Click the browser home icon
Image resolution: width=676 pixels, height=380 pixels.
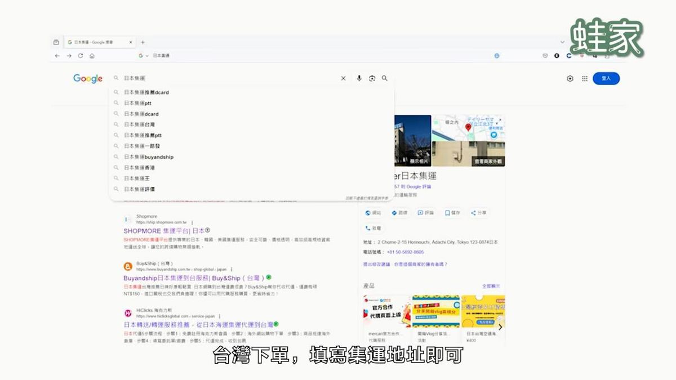[x=92, y=56]
